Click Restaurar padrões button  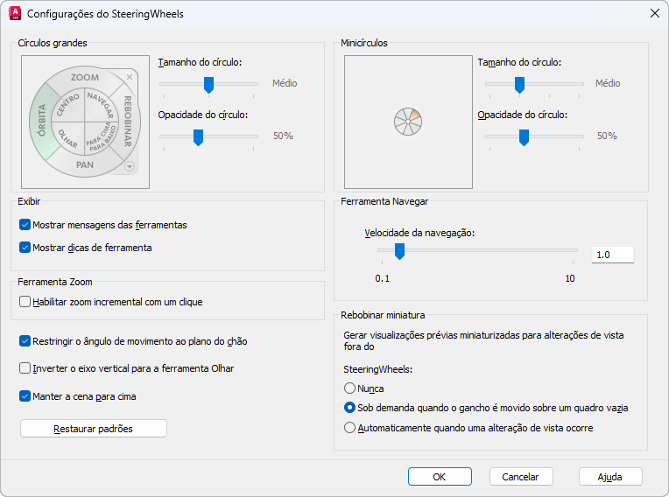tap(94, 429)
